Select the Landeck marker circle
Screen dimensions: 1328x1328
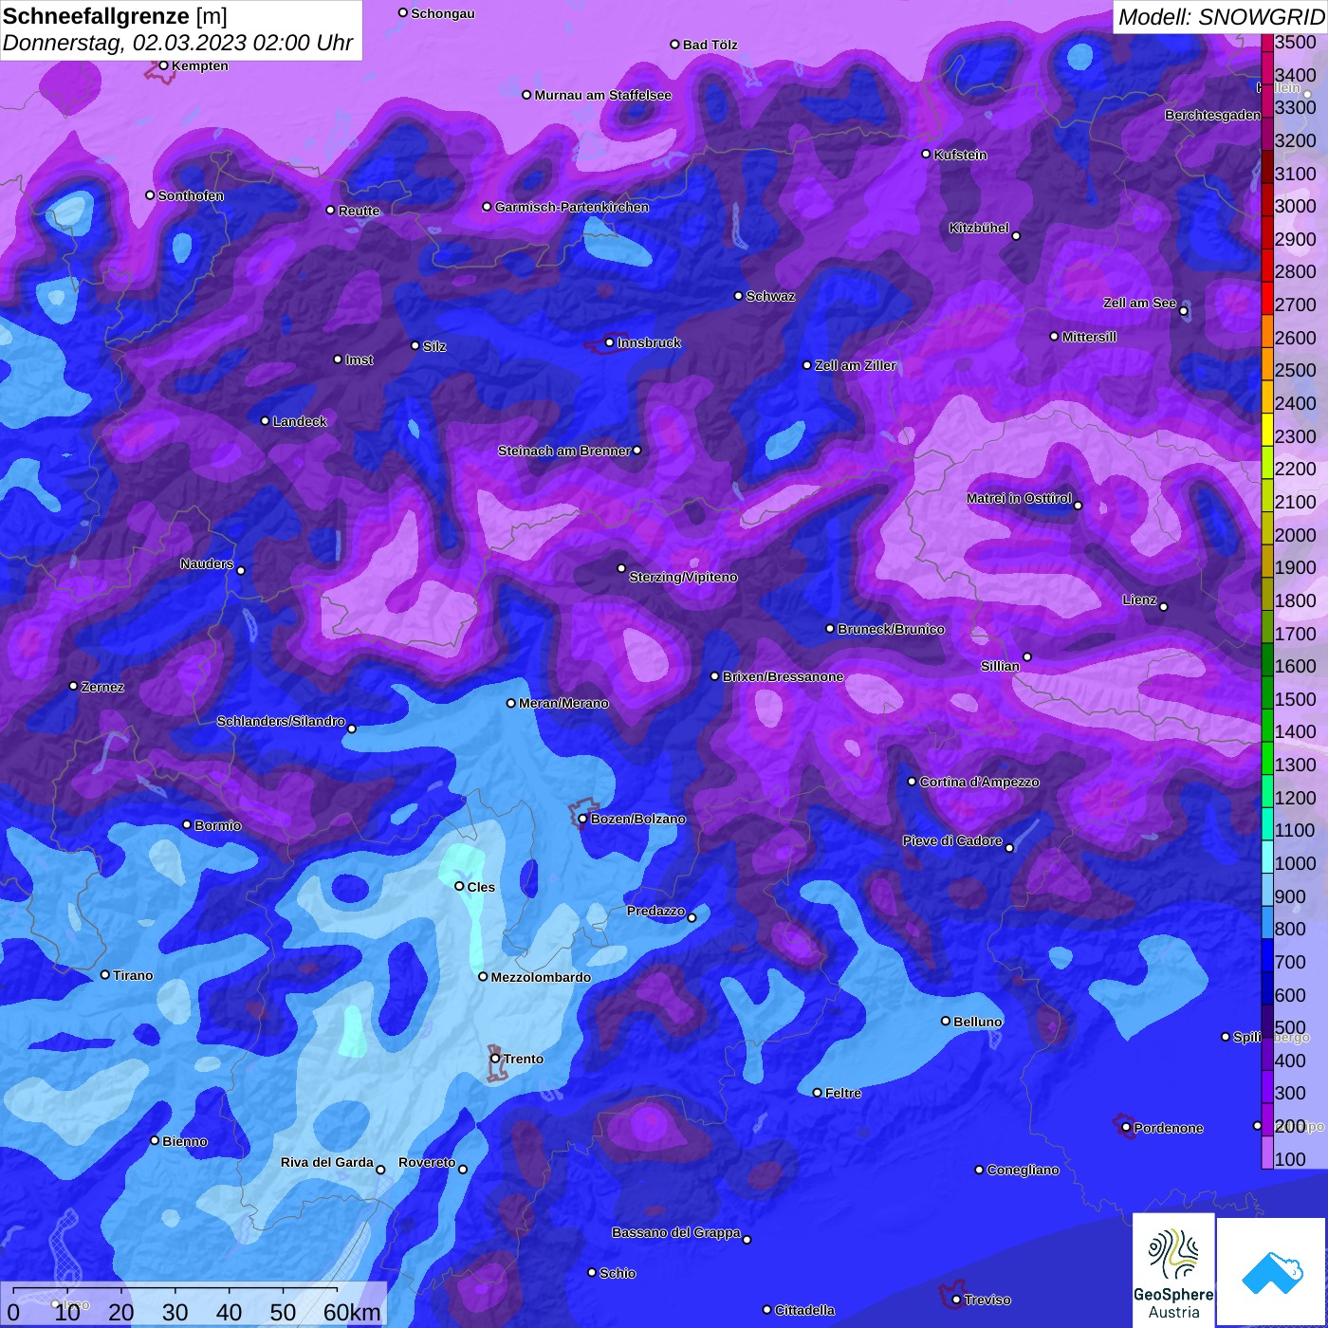(x=265, y=420)
